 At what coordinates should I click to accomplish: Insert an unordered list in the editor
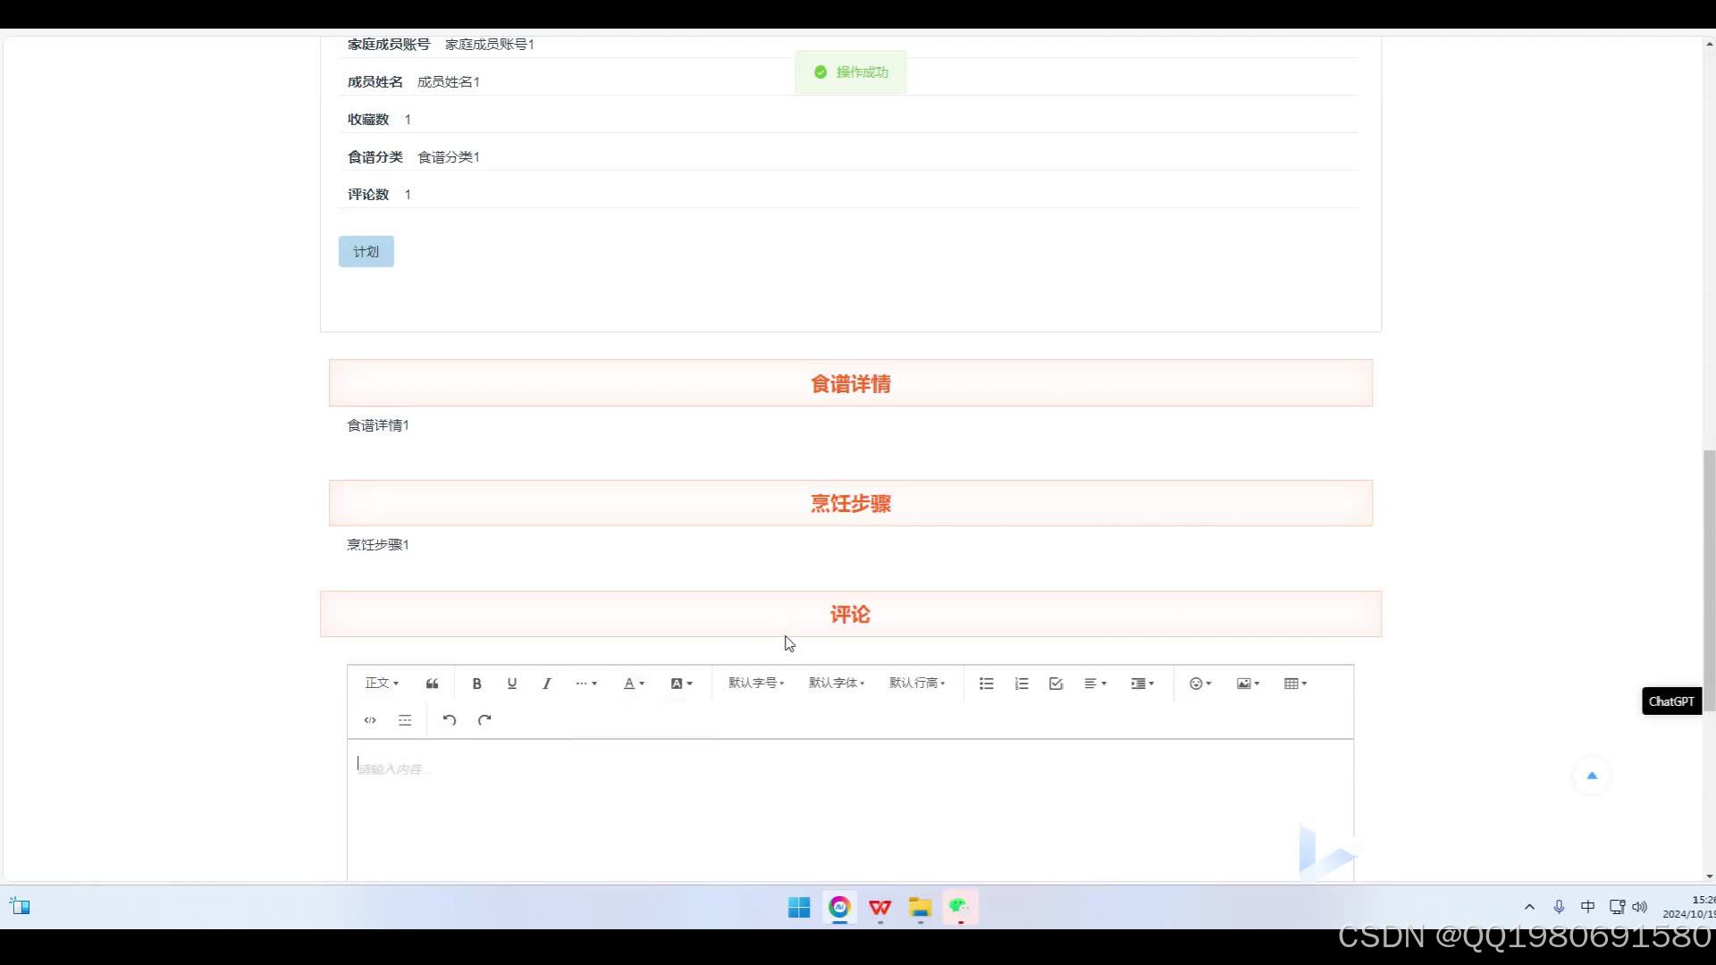(x=985, y=683)
